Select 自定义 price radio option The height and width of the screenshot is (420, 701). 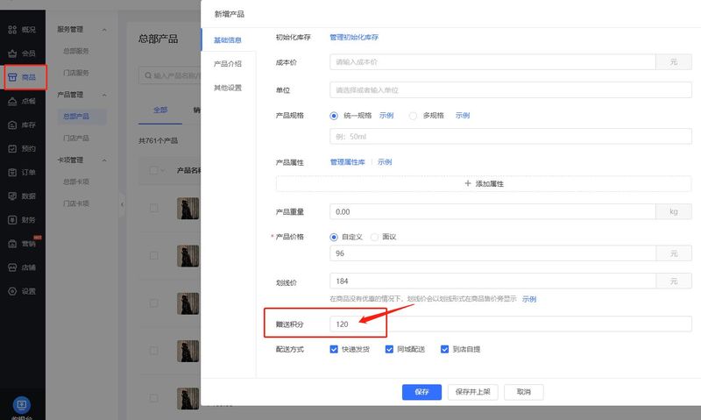334,237
